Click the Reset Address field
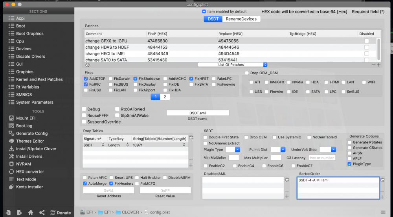 [x=108, y=191]
